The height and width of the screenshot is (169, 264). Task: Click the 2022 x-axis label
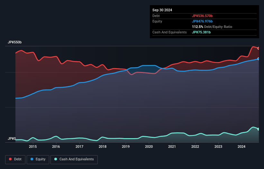(x=195, y=147)
